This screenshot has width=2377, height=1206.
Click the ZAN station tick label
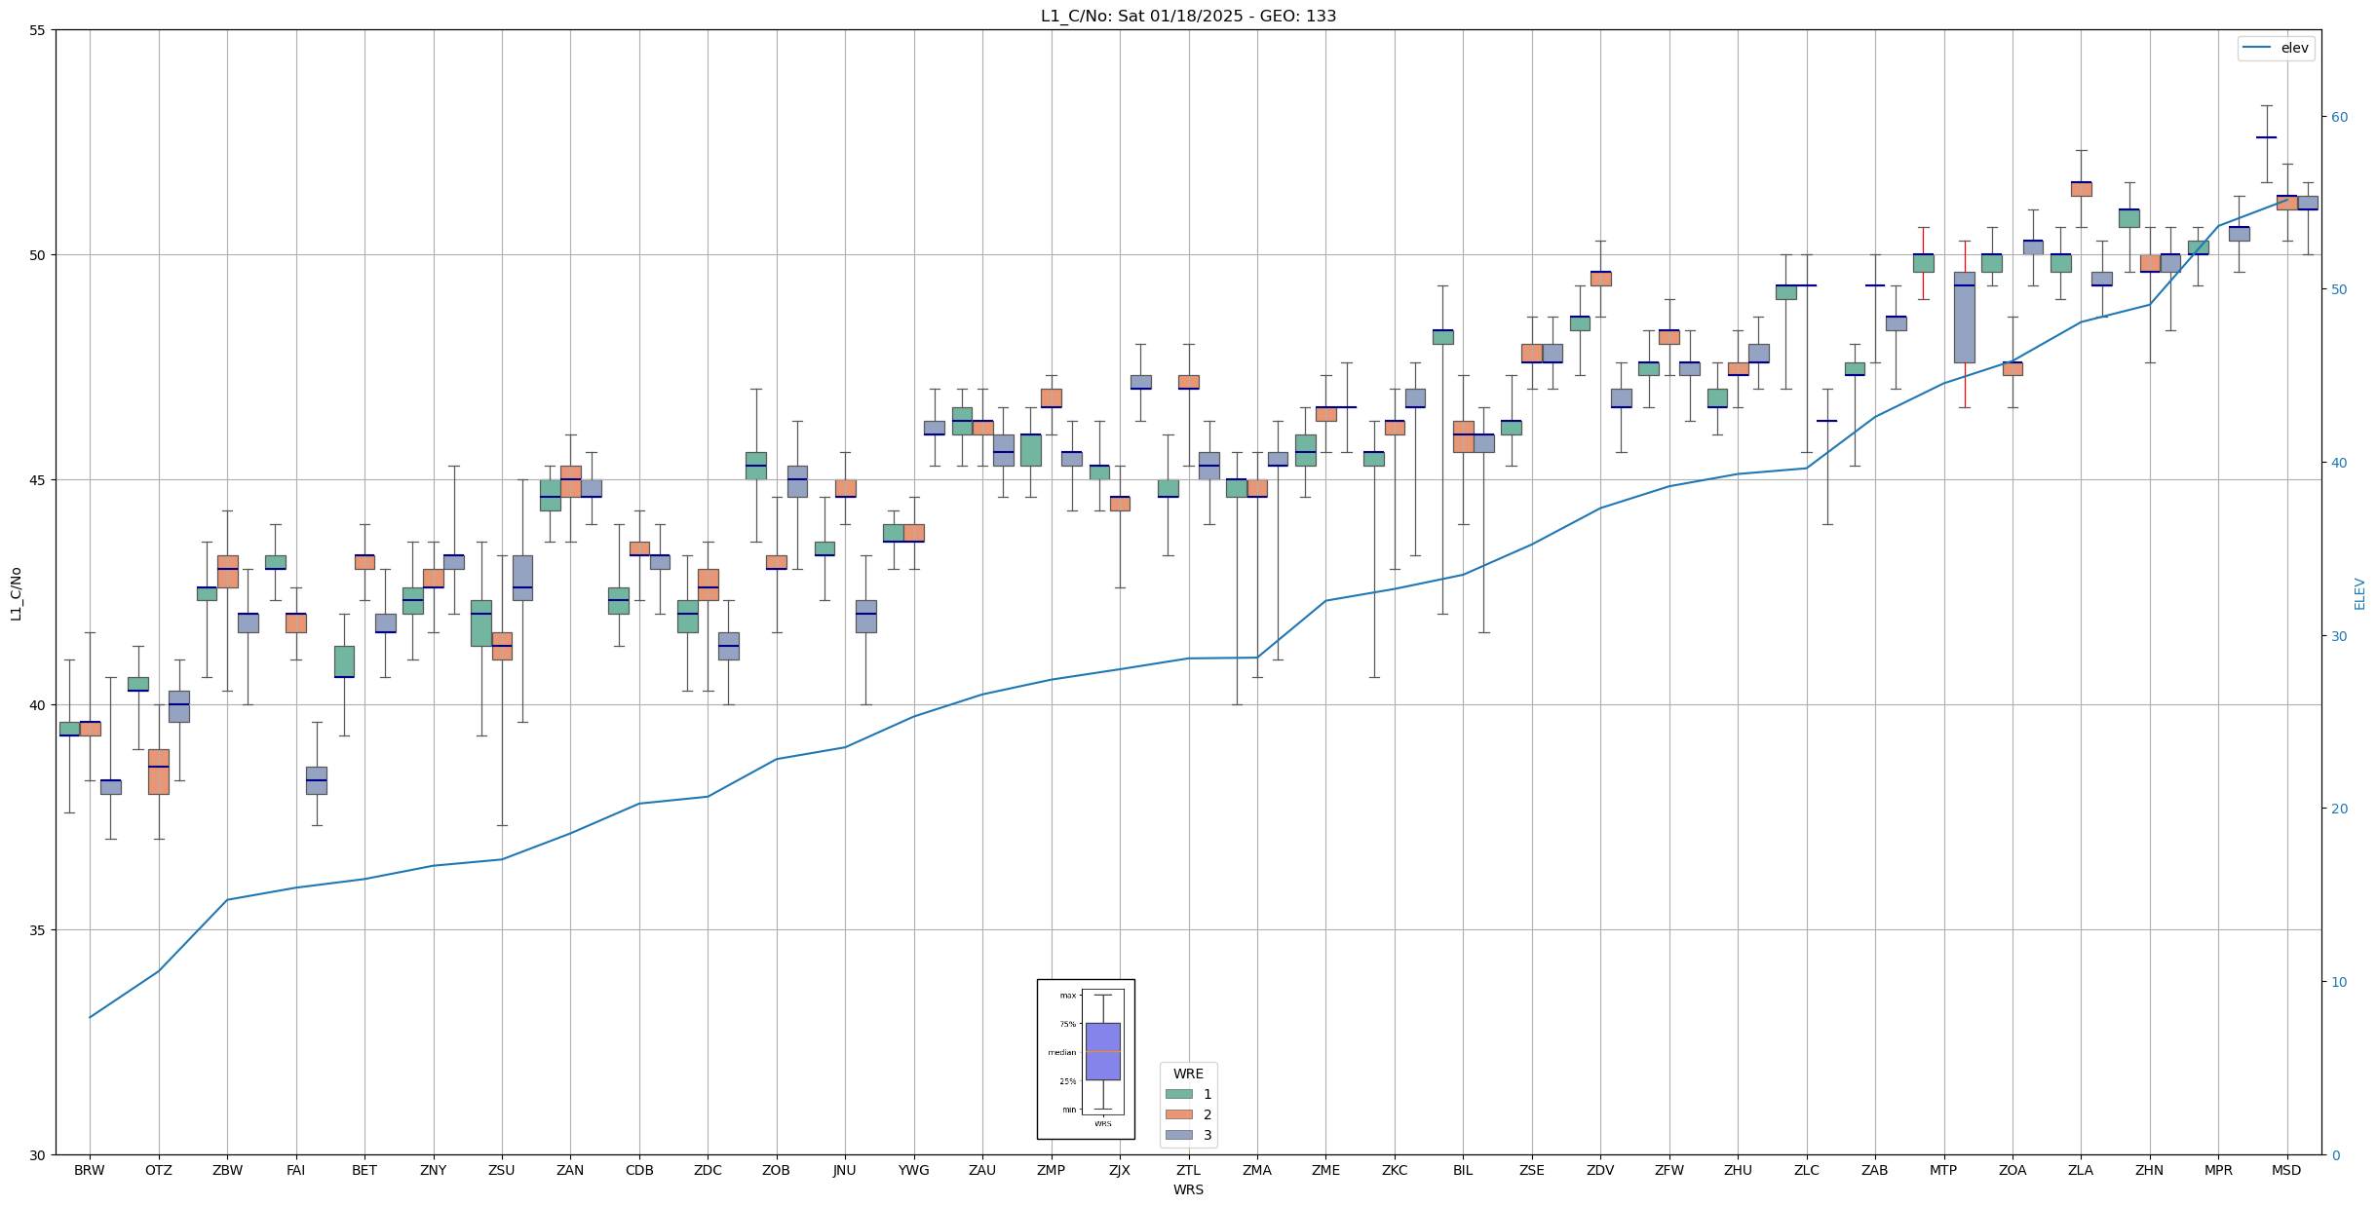[x=570, y=1170]
